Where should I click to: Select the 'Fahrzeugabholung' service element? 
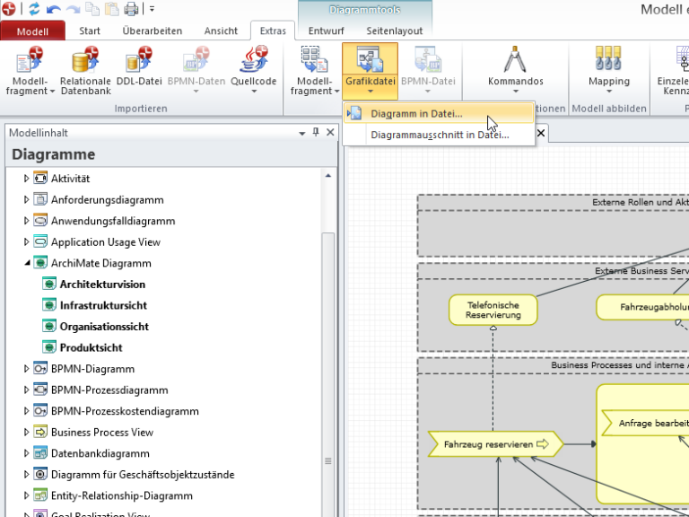pos(642,307)
